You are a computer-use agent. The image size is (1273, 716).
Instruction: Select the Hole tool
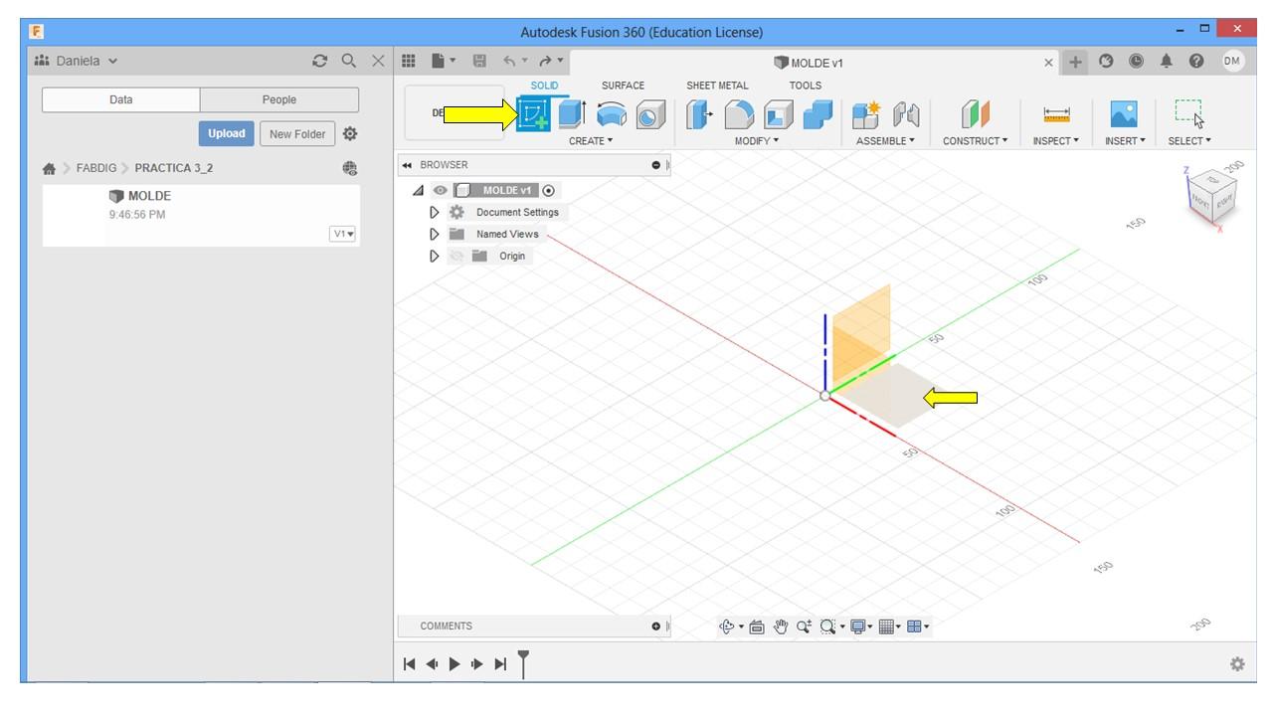(649, 114)
